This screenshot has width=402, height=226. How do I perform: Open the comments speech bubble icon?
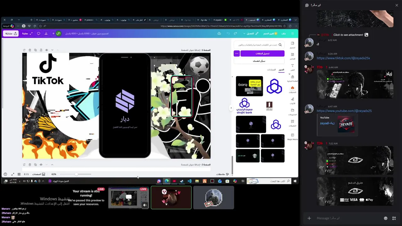[x=39, y=34]
